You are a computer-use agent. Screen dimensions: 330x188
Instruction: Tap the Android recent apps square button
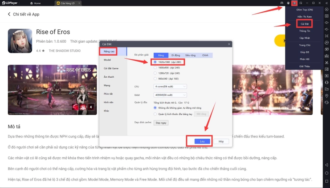click(327, 181)
